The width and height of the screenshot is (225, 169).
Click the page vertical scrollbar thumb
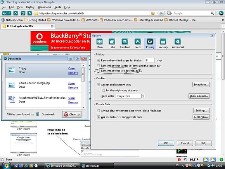click(x=223, y=56)
